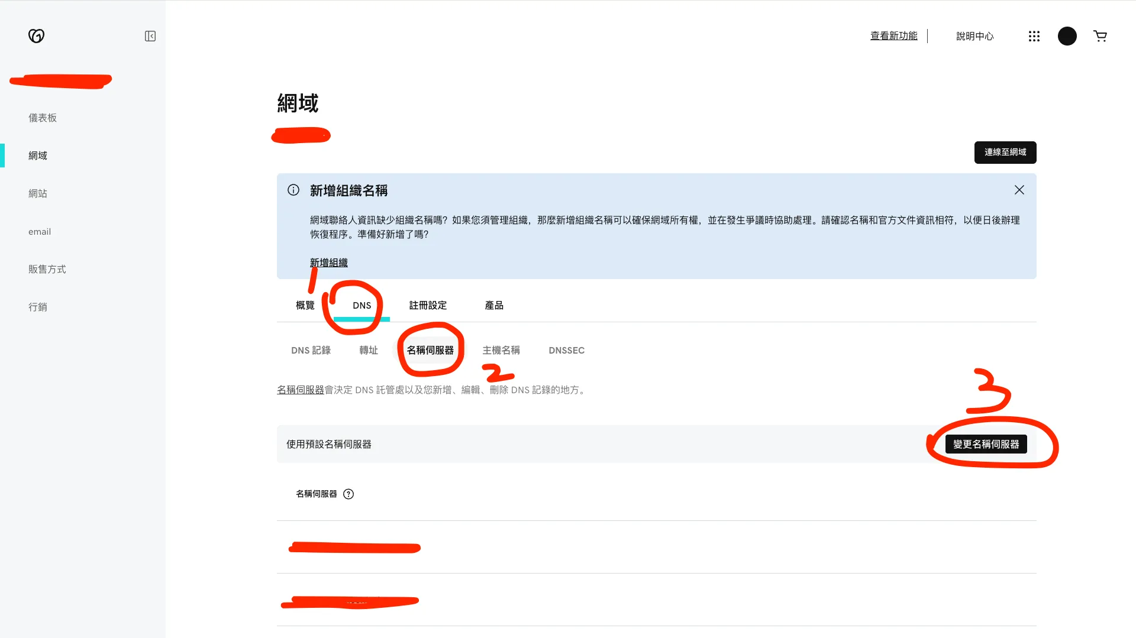Click 變更名稱伺服器

986,444
